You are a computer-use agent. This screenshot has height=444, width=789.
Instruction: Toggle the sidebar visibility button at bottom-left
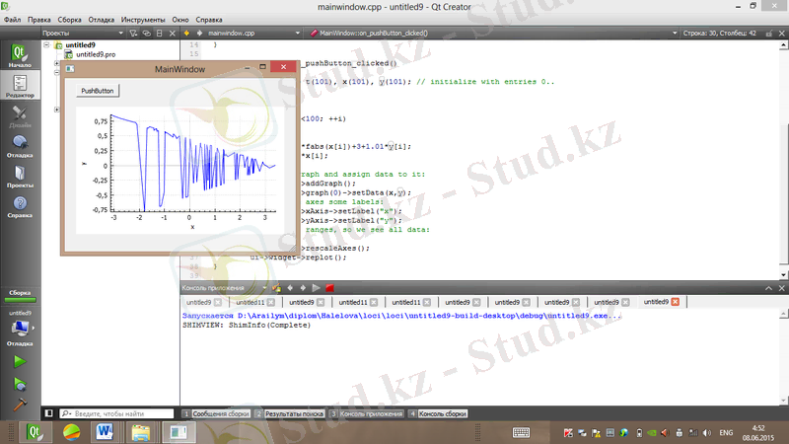[x=46, y=413]
